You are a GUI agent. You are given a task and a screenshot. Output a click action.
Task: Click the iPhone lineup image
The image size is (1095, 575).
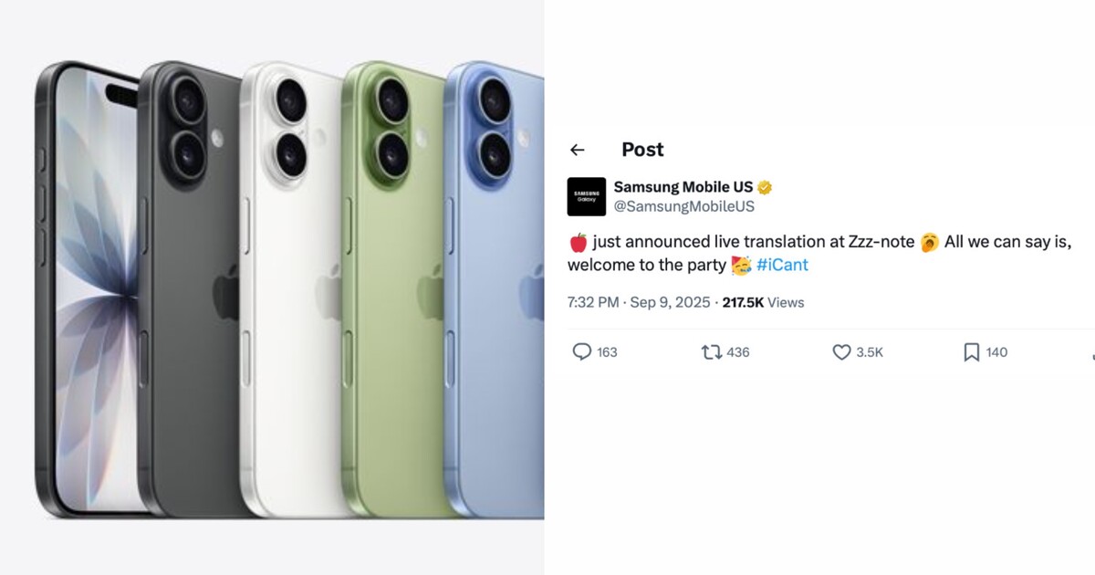click(x=274, y=287)
